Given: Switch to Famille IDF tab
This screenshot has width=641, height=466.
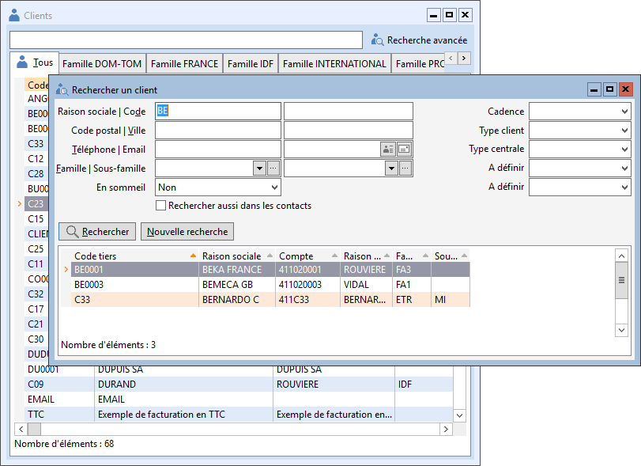Looking at the screenshot, I should tap(251, 64).
